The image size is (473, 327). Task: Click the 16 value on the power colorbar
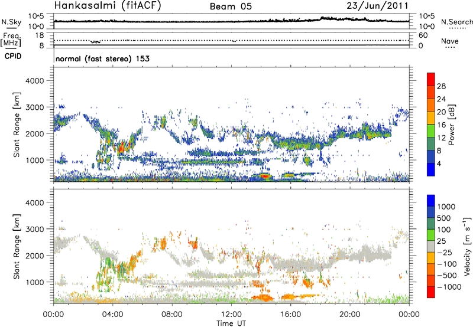pyautogui.click(x=441, y=125)
